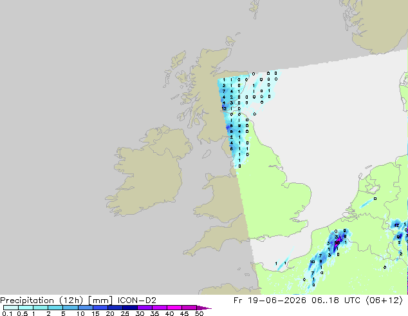Click the "25" legend scale label

click(x=125, y=313)
